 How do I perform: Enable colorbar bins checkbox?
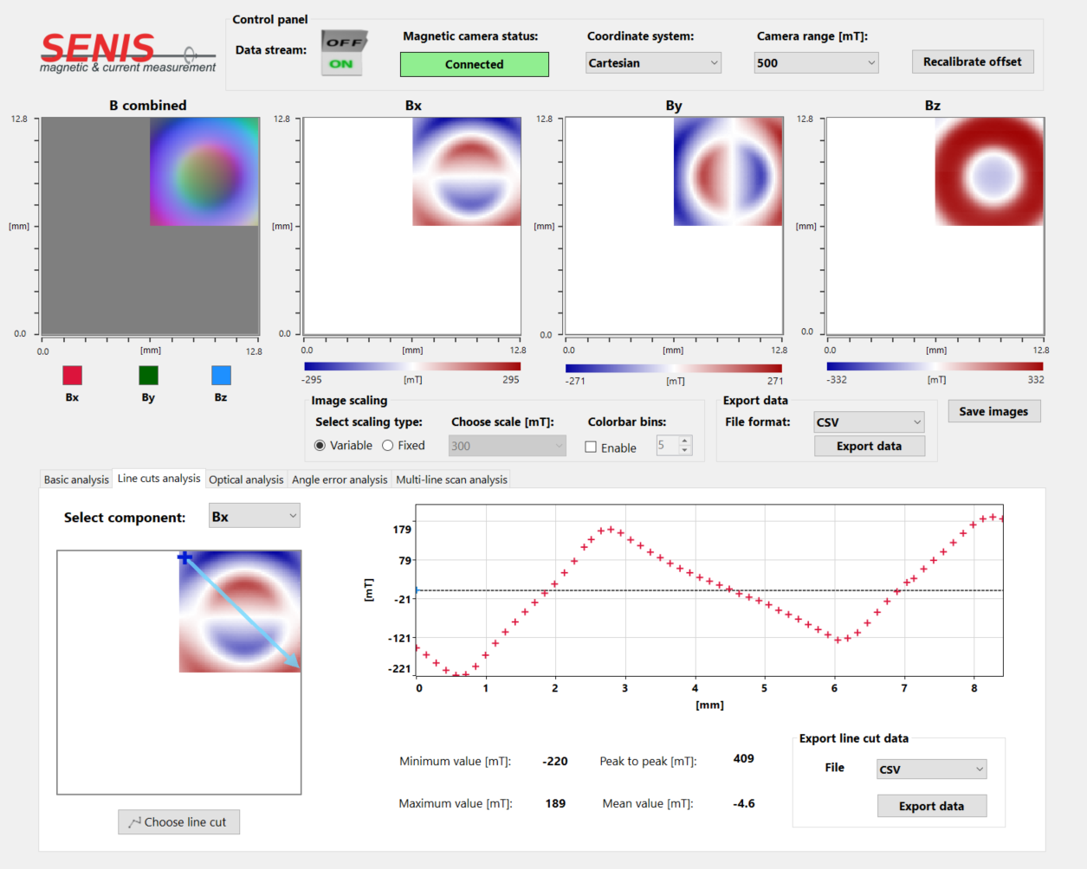(591, 447)
